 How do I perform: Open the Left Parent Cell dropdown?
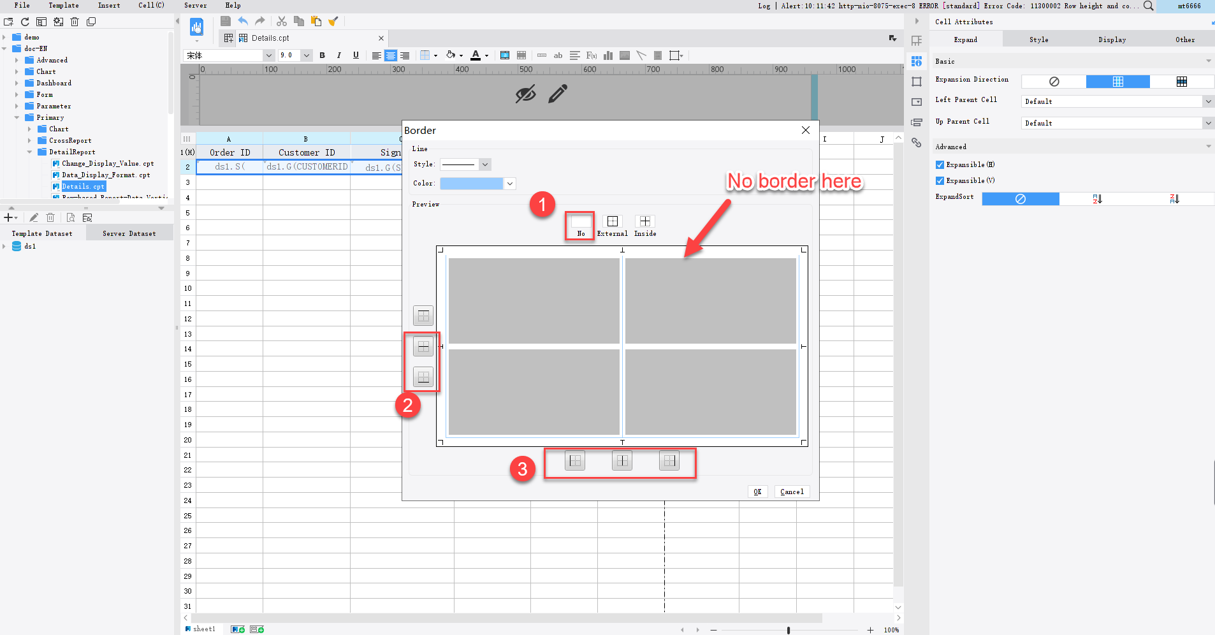(1207, 101)
